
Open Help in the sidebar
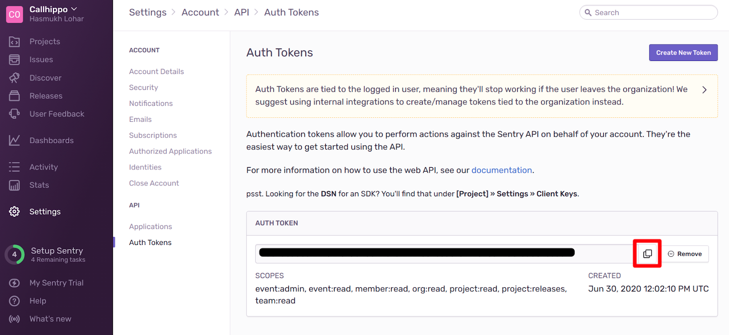pos(38,301)
